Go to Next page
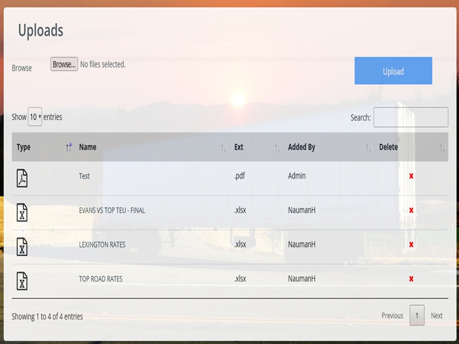Image resolution: width=459 pixels, height=344 pixels. pos(437,316)
